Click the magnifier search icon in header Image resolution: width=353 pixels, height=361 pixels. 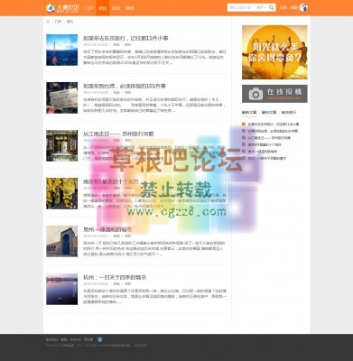tap(271, 7)
